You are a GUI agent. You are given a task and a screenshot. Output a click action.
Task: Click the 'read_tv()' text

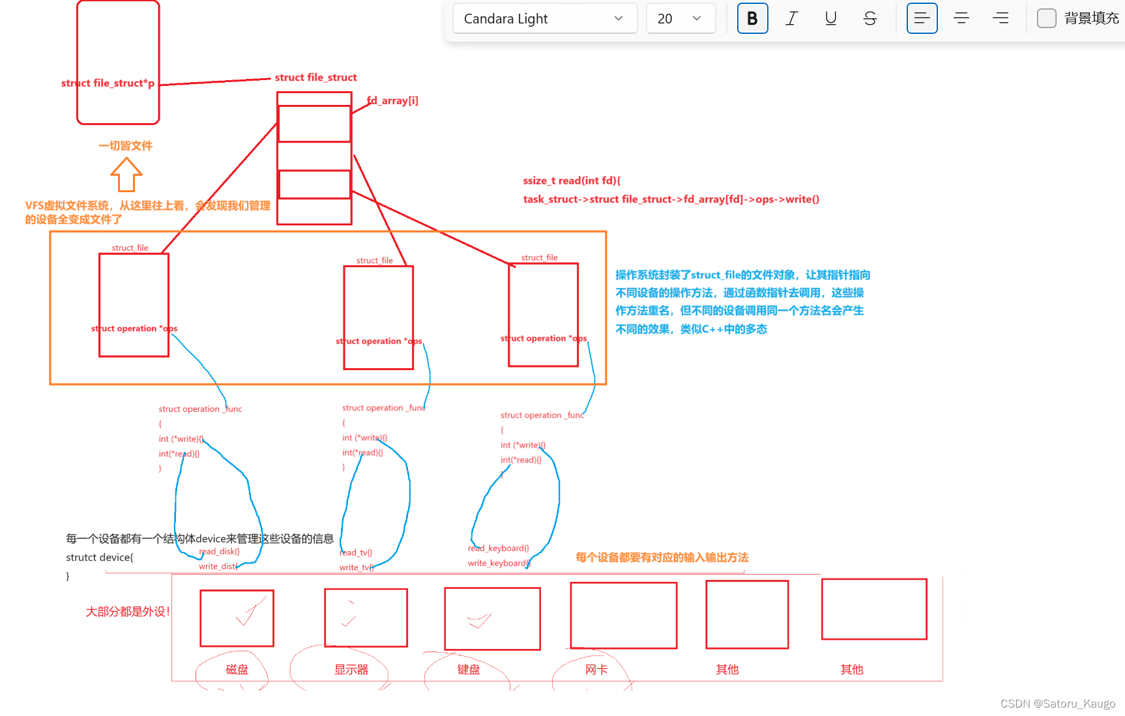pos(356,553)
